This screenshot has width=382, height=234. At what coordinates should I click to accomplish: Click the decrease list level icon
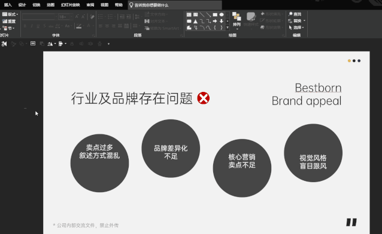(122, 17)
